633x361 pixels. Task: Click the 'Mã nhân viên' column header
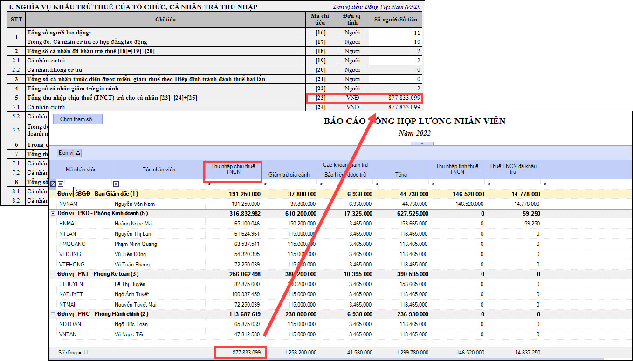(x=81, y=170)
